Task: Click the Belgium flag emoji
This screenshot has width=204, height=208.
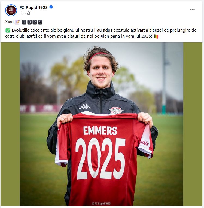Action: (156, 36)
